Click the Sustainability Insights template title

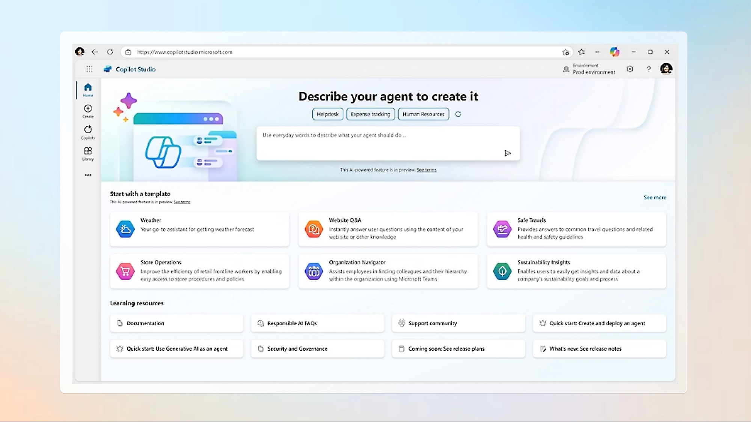point(543,262)
